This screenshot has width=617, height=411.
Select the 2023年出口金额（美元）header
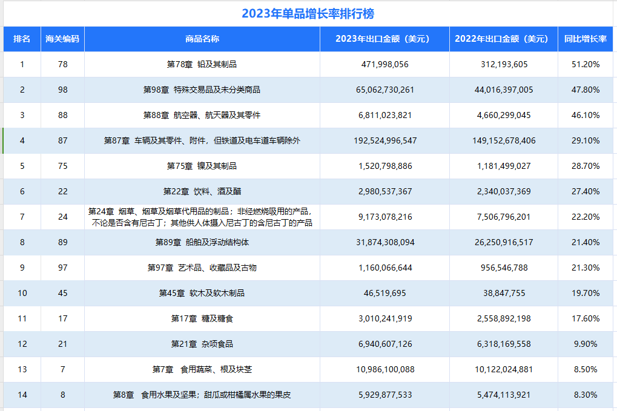[x=384, y=39]
